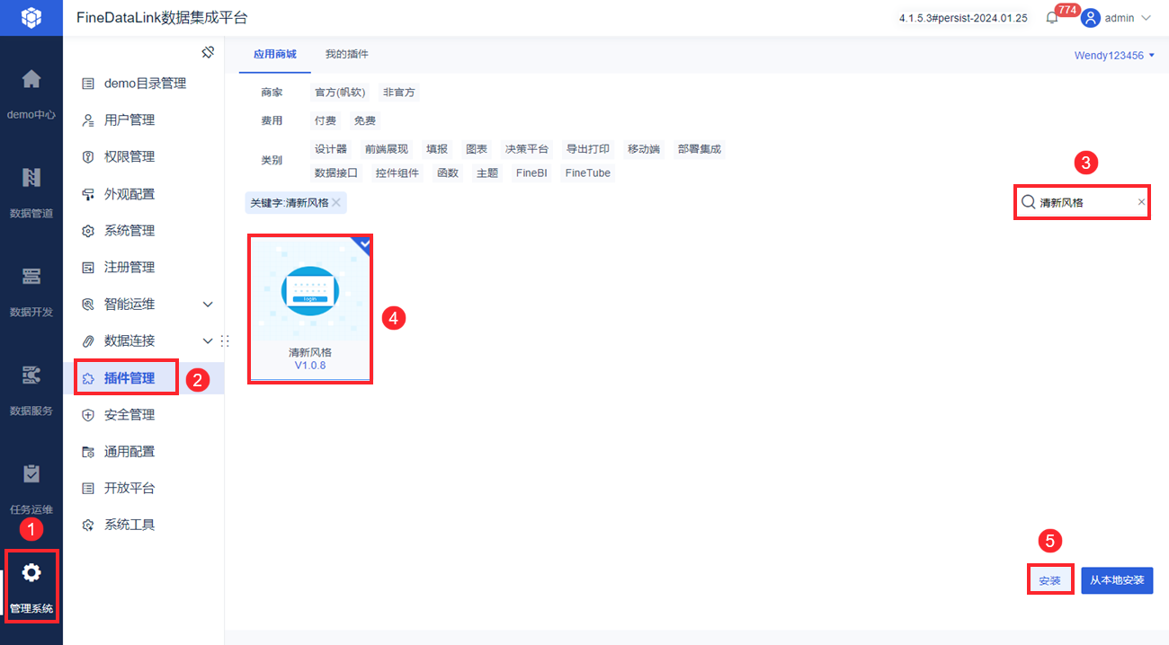The image size is (1169, 645).
Task: Filter category 控件组件
Action: (397, 173)
